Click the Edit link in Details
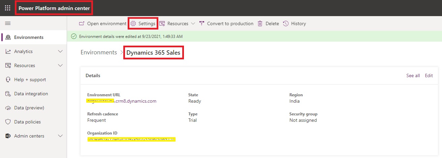Screen dimensions: 442x158 429,75
